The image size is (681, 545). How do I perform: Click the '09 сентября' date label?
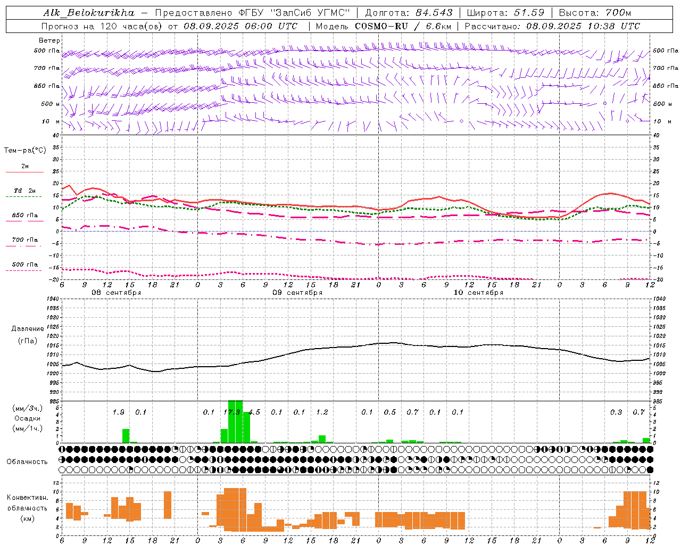[297, 293]
